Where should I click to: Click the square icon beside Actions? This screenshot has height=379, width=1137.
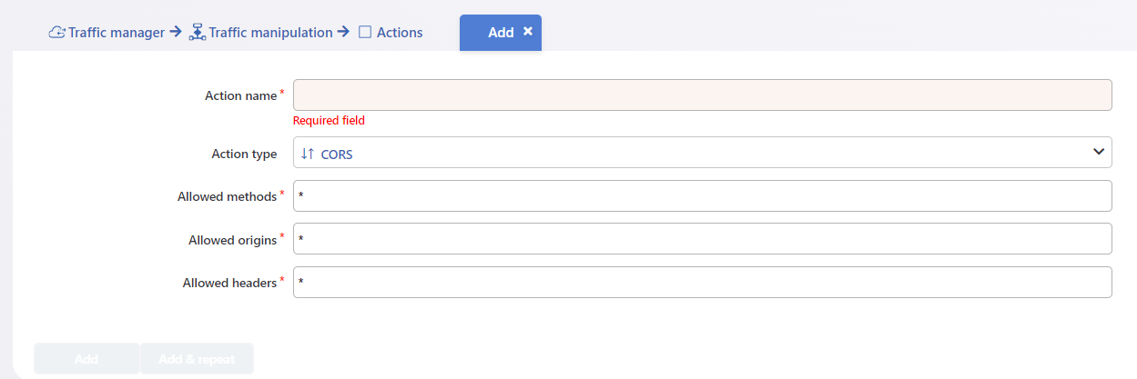click(x=365, y=33)
